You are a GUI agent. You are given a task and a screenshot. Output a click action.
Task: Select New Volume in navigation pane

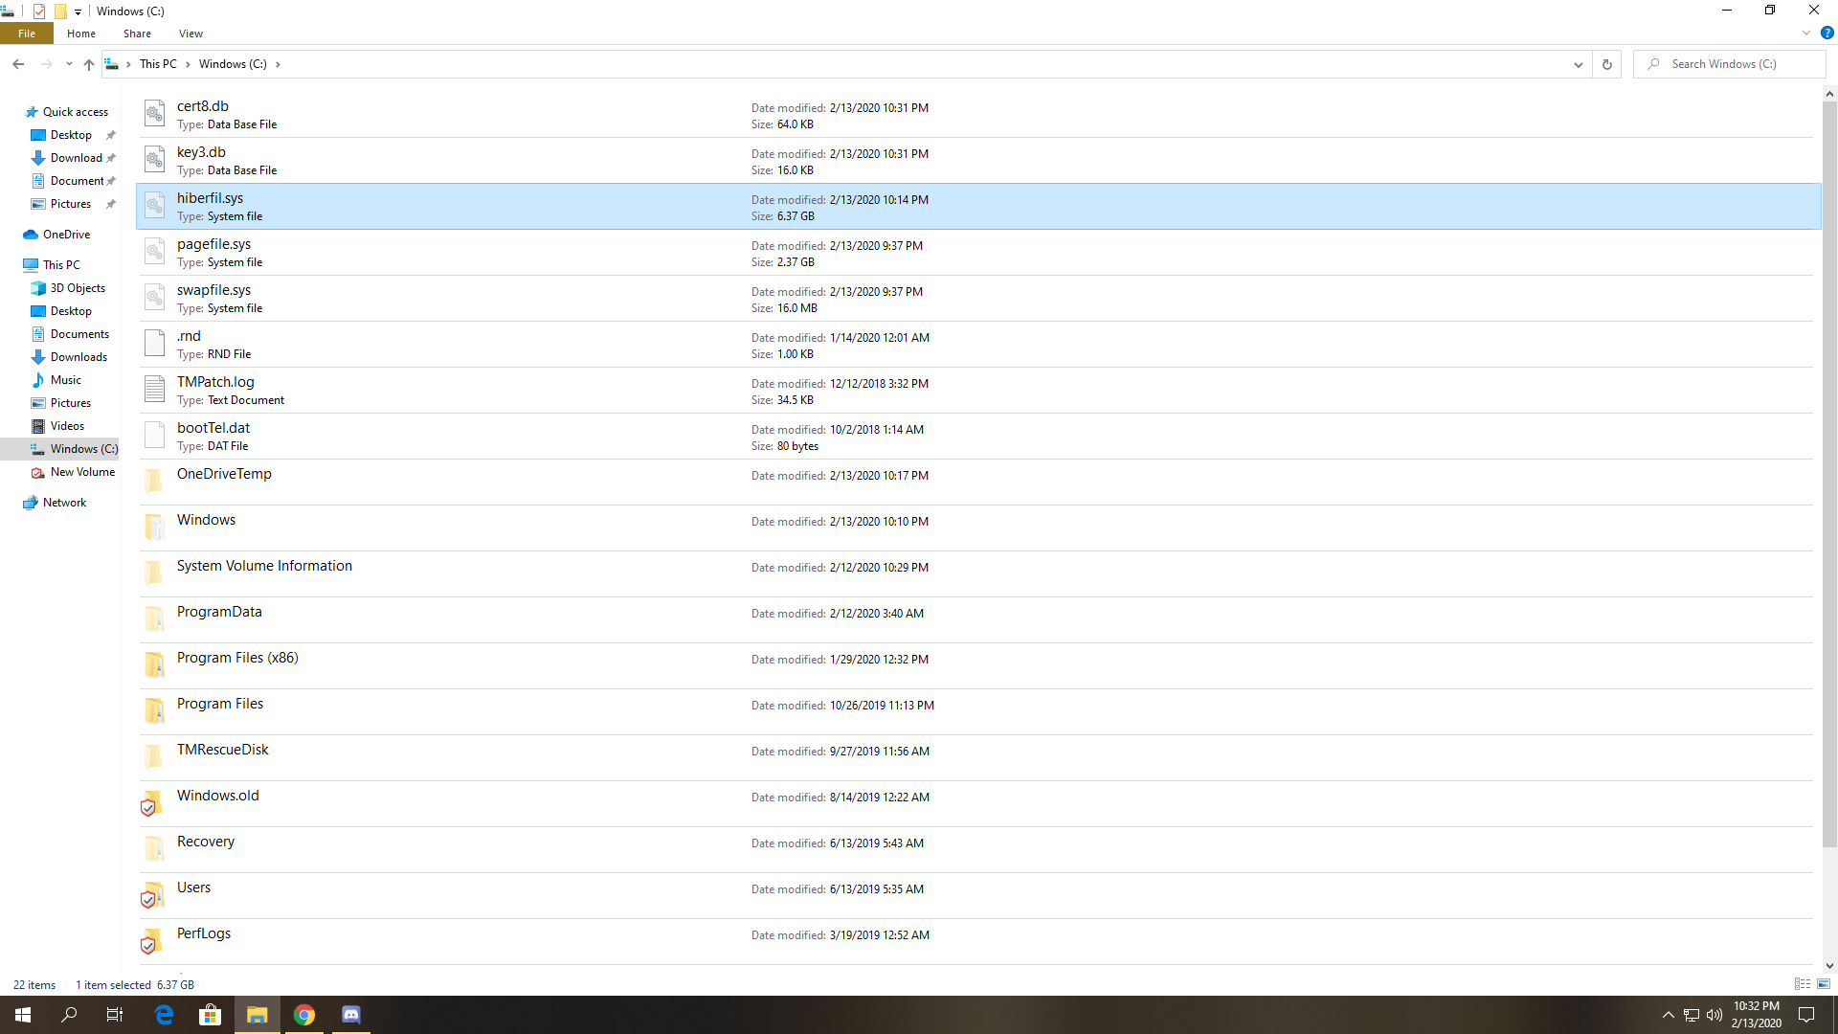(x=82, y=472)
